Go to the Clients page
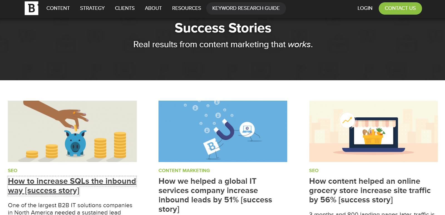445x215 pixels. coord(125,8)
